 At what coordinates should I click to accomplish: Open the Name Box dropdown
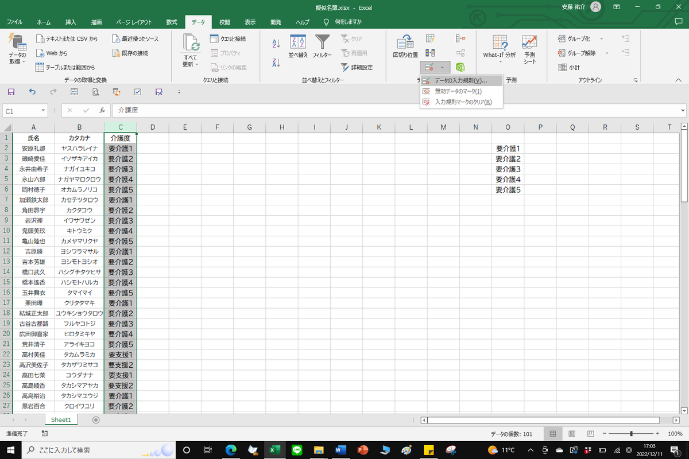pos(44,110)
